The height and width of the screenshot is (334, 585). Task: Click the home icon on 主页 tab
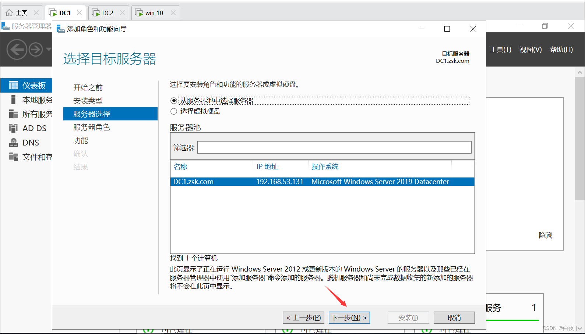pos(9,13)
